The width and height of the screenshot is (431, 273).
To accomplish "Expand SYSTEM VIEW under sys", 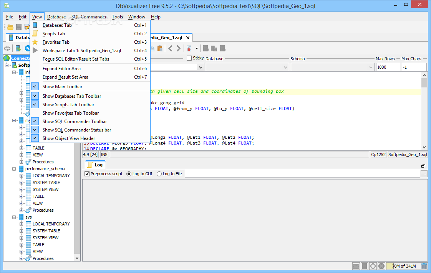I will click(21, 238).
